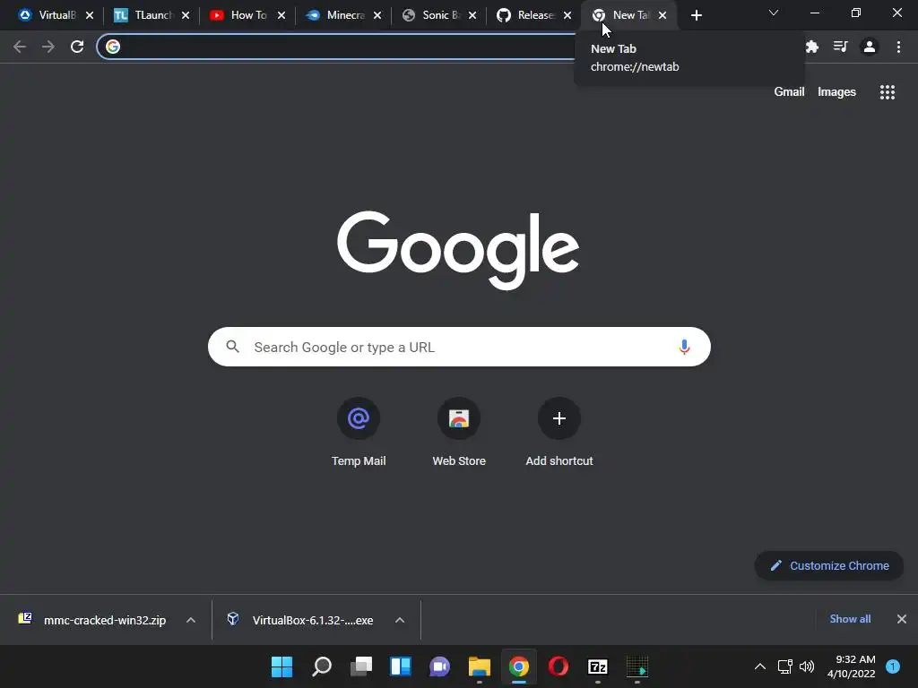Open the notification badge icon
The image size is (918, 688).
(x=893, y=666)
